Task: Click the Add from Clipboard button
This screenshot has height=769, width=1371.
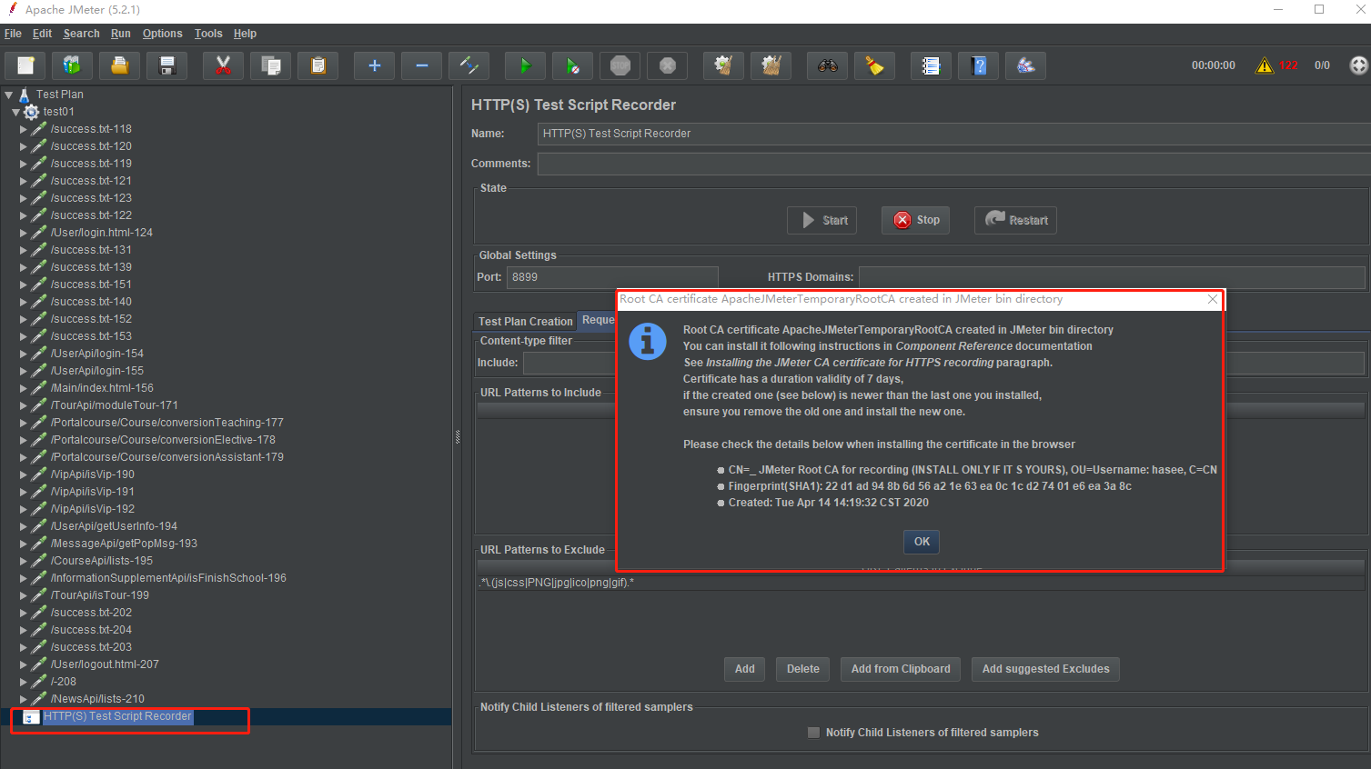Action: (901, 669)
